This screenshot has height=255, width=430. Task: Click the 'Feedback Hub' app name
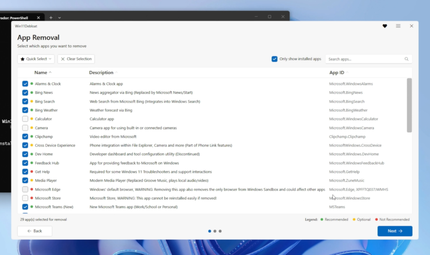pos(47,163)
